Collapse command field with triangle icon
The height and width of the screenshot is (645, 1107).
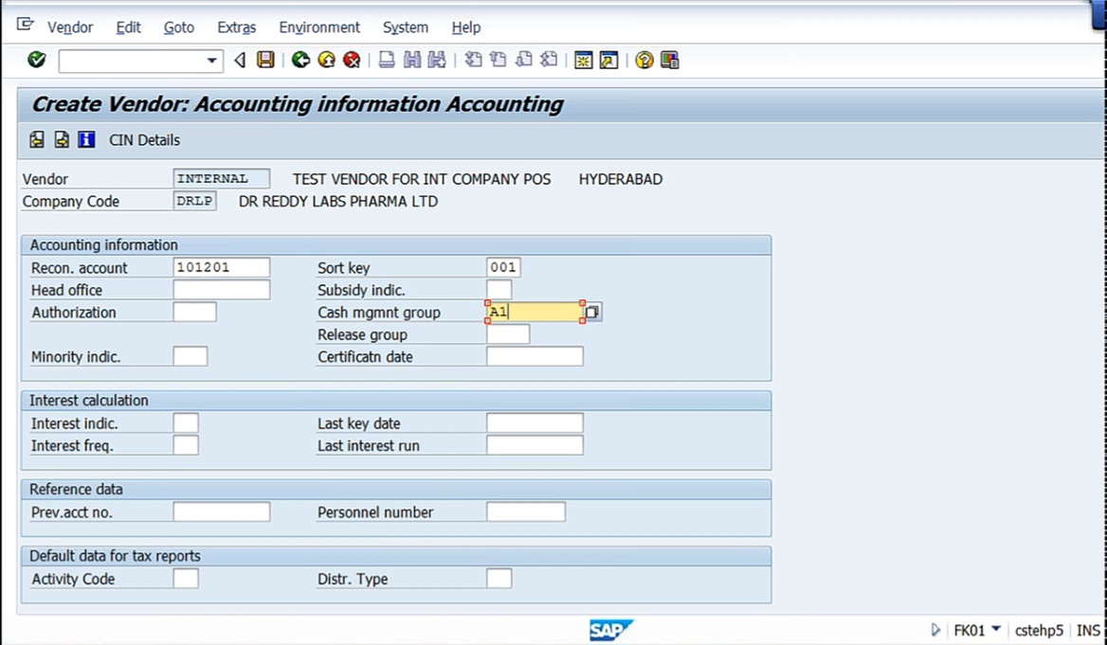(x=240, y=61)
